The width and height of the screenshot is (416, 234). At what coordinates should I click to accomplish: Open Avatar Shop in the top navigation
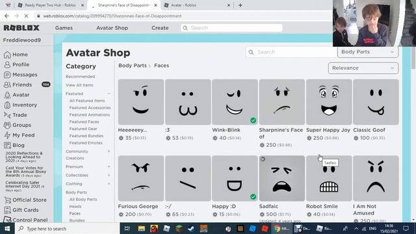(112, 28)
